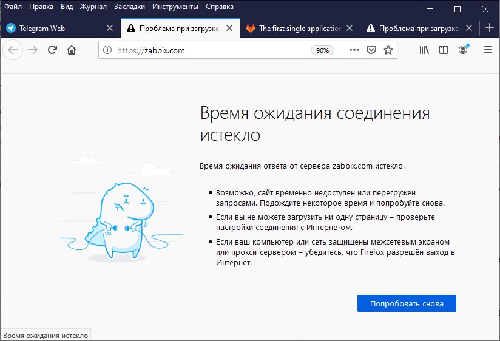Open the Firefox home page icon
The width and height of the screenshot is (500, 341).
coord(72,50)
